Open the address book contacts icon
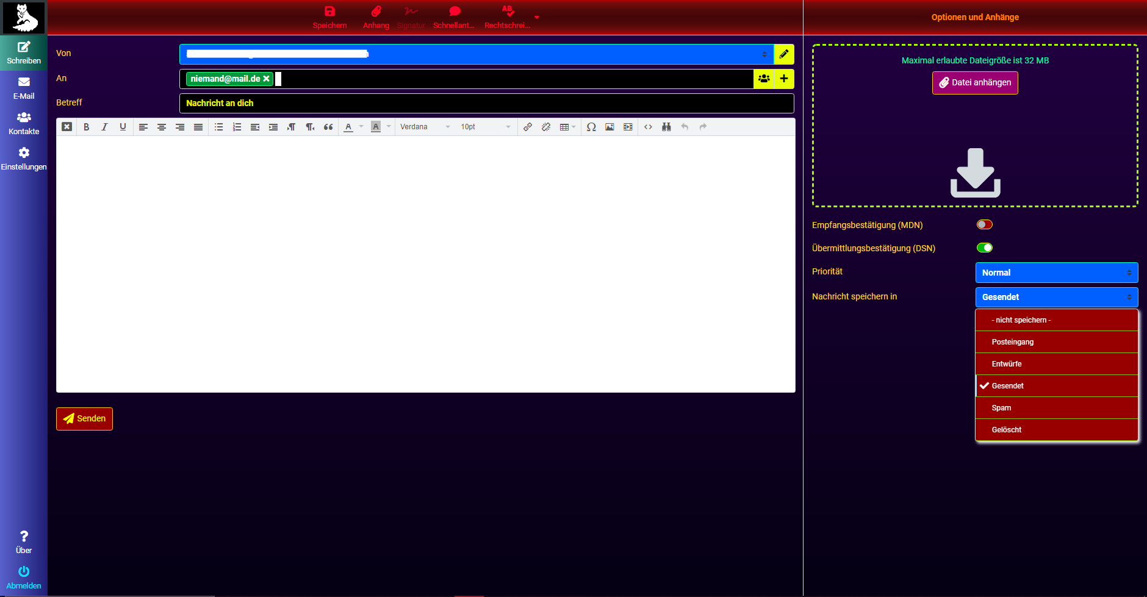This screenshot has height=597, width=1147. coord(764,79)
